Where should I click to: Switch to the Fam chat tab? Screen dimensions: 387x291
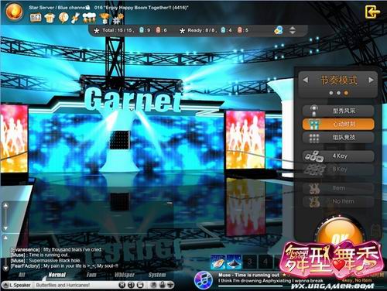[x=91, y=275]
